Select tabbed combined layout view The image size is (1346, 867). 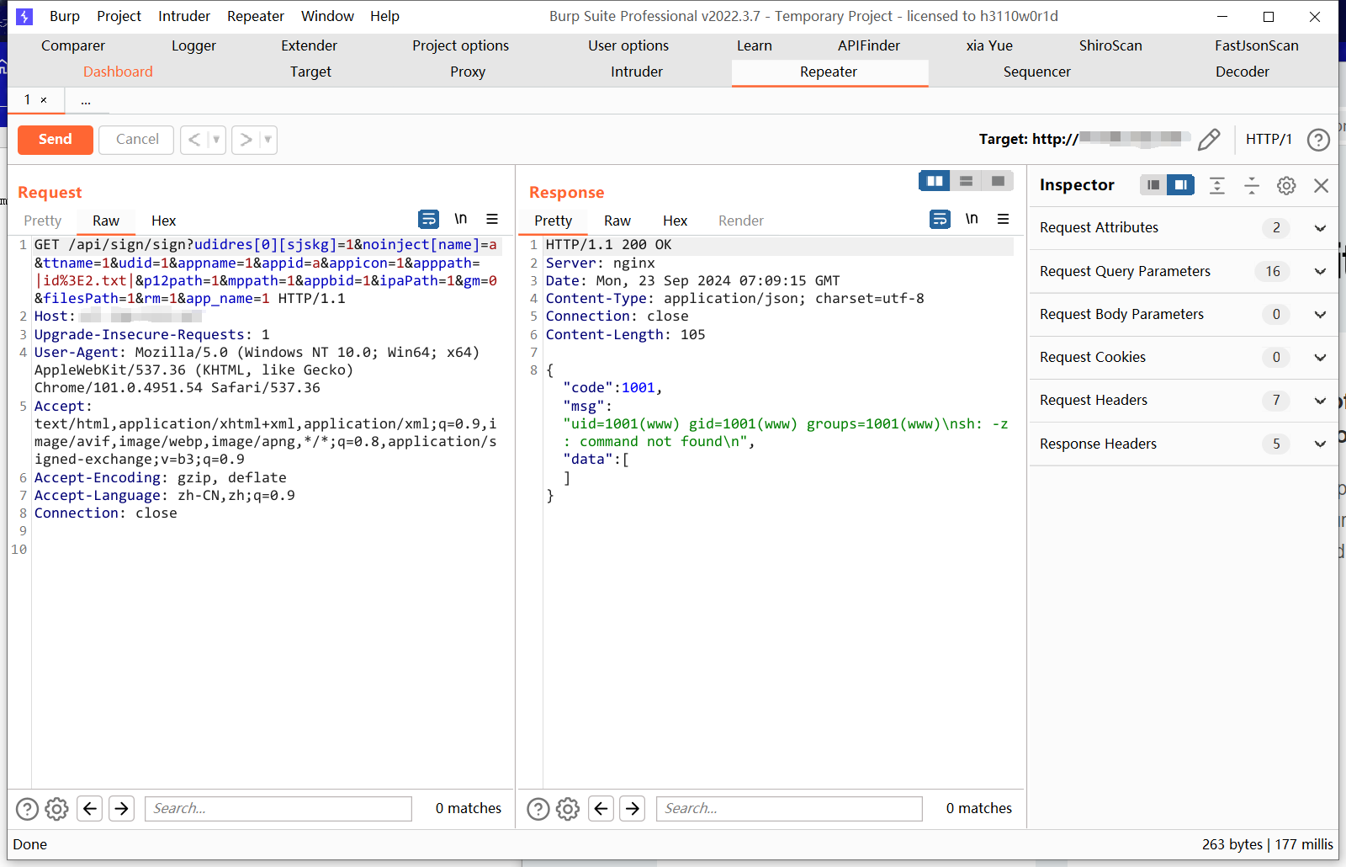coord(998,181)
